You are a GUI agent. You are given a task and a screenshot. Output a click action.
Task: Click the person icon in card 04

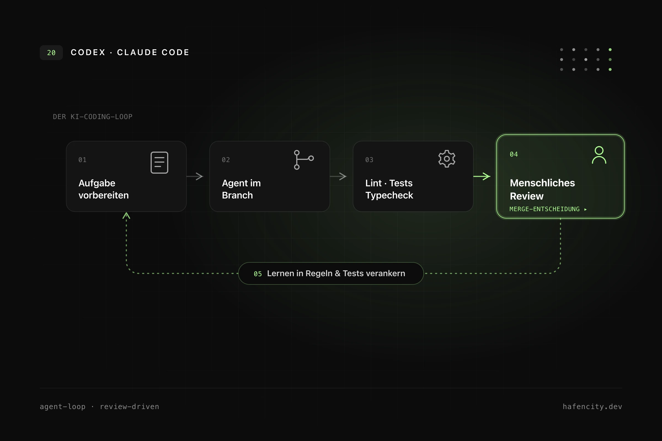[599, 155]
